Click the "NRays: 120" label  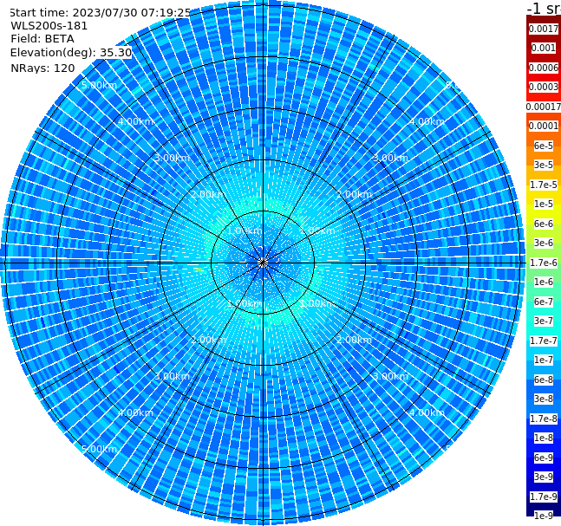click(x=42, y=68)
